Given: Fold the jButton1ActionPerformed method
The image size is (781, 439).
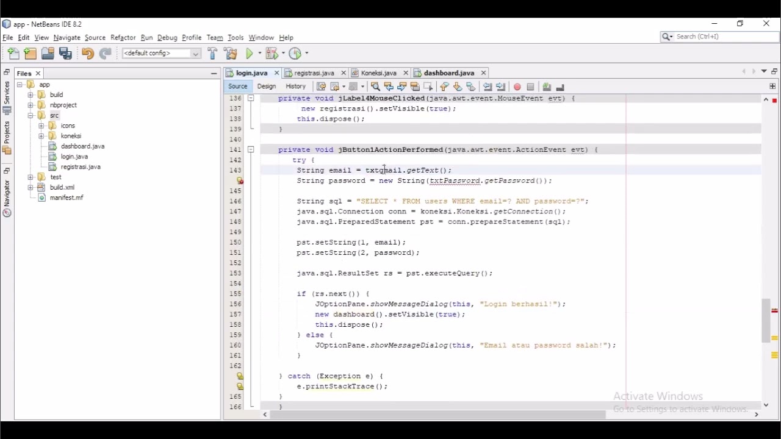Looking at the screenshot, I should [x=251, y=149].
